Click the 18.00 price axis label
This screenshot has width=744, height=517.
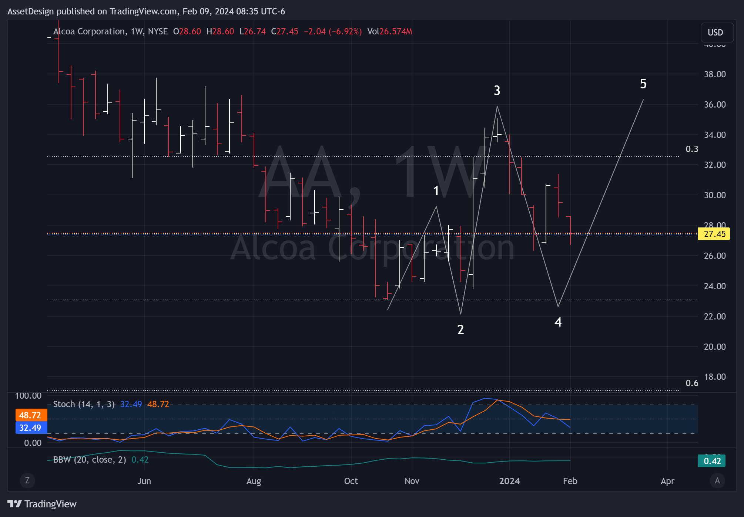click(715, 377)
